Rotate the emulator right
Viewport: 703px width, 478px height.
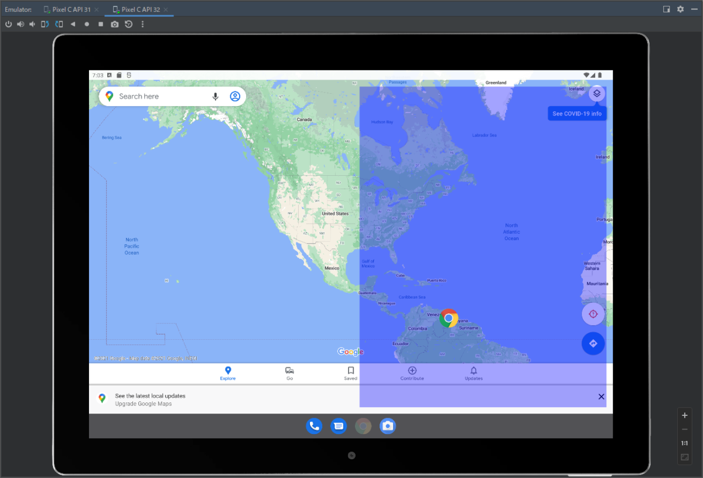(59, 24)
